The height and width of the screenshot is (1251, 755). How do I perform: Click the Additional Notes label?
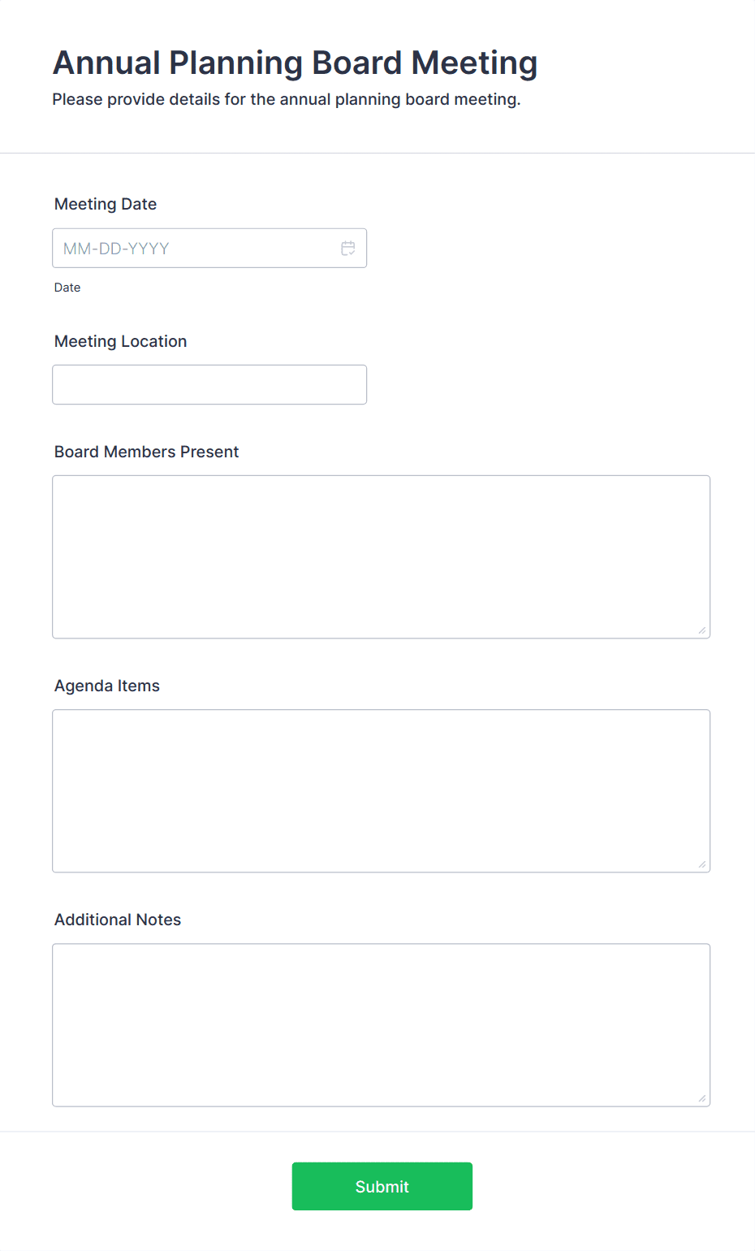click(117, 920)
